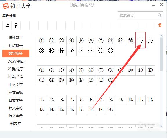Open 韩文字符 category
The image size is (167, 138).
[16, 108]
